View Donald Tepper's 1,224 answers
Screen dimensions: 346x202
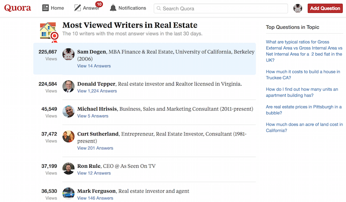tap(96, 91)
